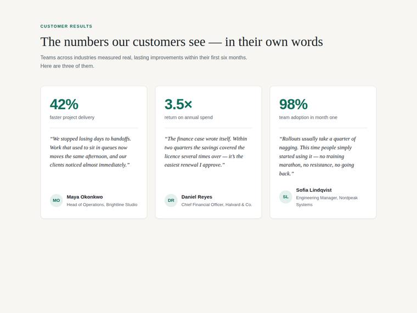Click the intro paragraph under the headline
Viewport: 417px width, 313px height.
[144, 62]
